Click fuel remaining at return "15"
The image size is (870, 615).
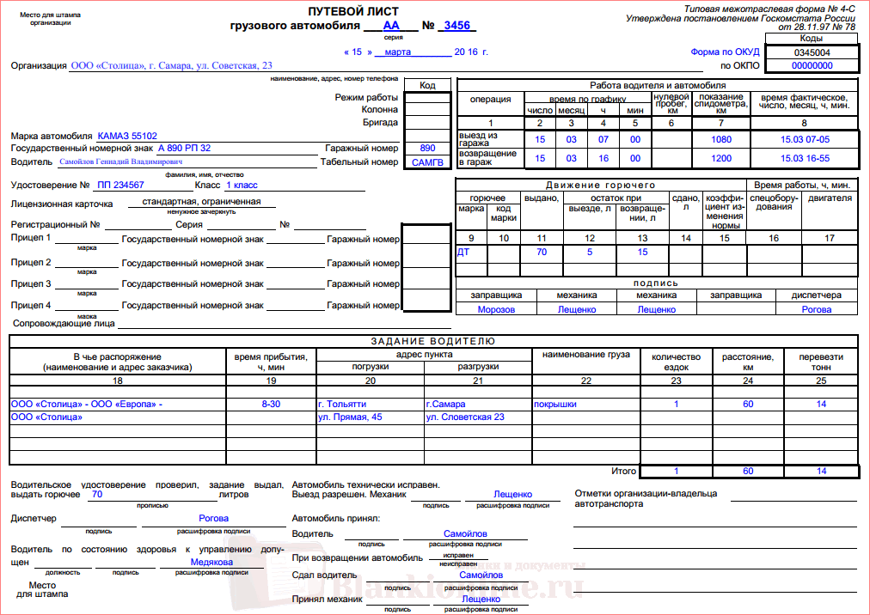point(642,253)
